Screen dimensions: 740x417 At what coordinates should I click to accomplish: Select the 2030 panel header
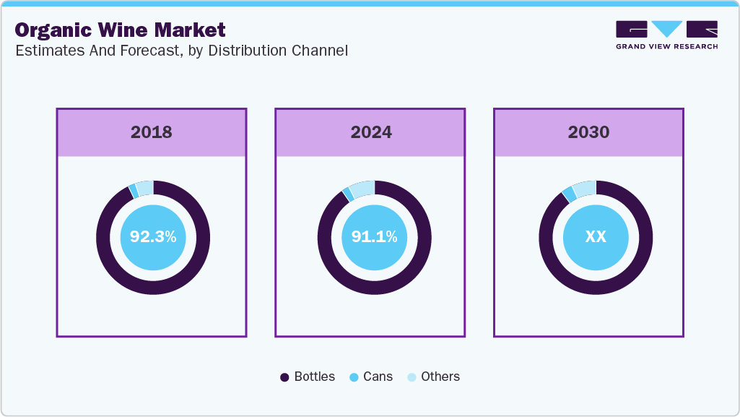[x=588, y=132]
